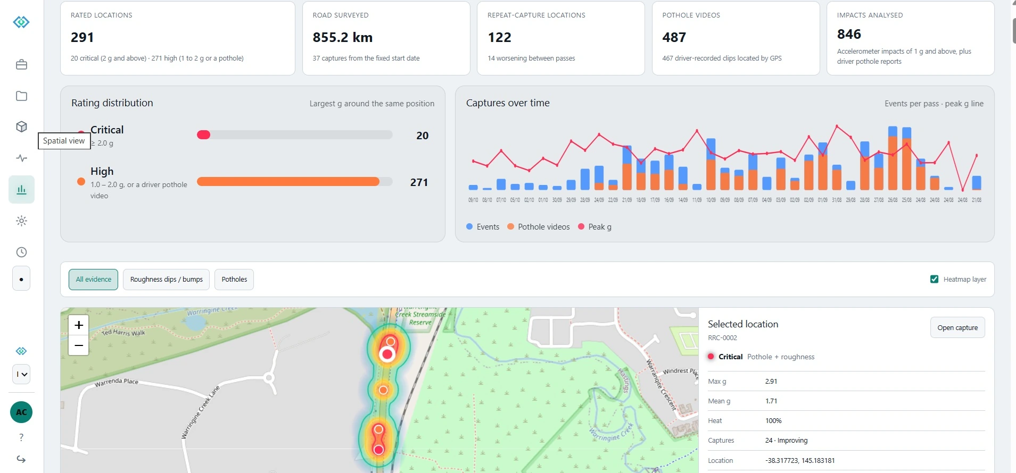Click the Max g value 2.91
Image resolution: width=1016 pixels, height=473 pixels.
771,382
